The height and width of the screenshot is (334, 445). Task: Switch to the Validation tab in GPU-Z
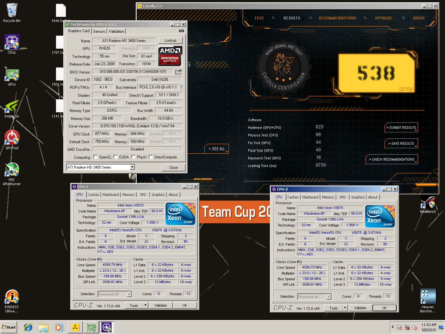click(x=116, y=31)
